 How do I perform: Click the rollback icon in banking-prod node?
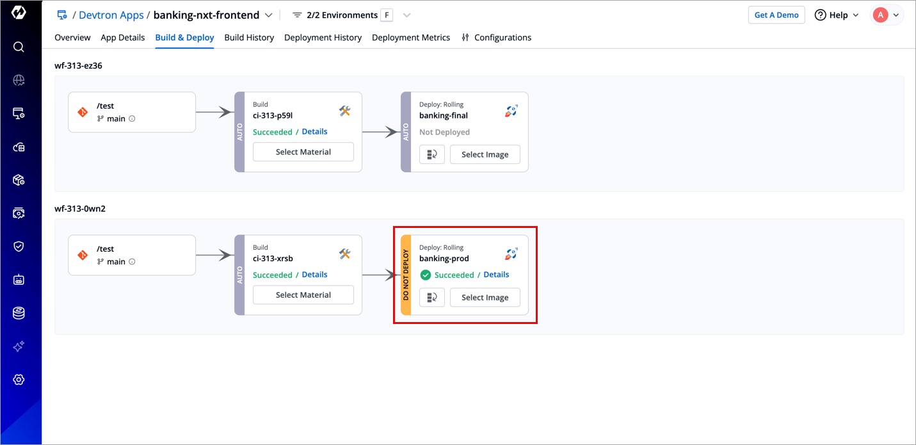(x=432, y=297)
